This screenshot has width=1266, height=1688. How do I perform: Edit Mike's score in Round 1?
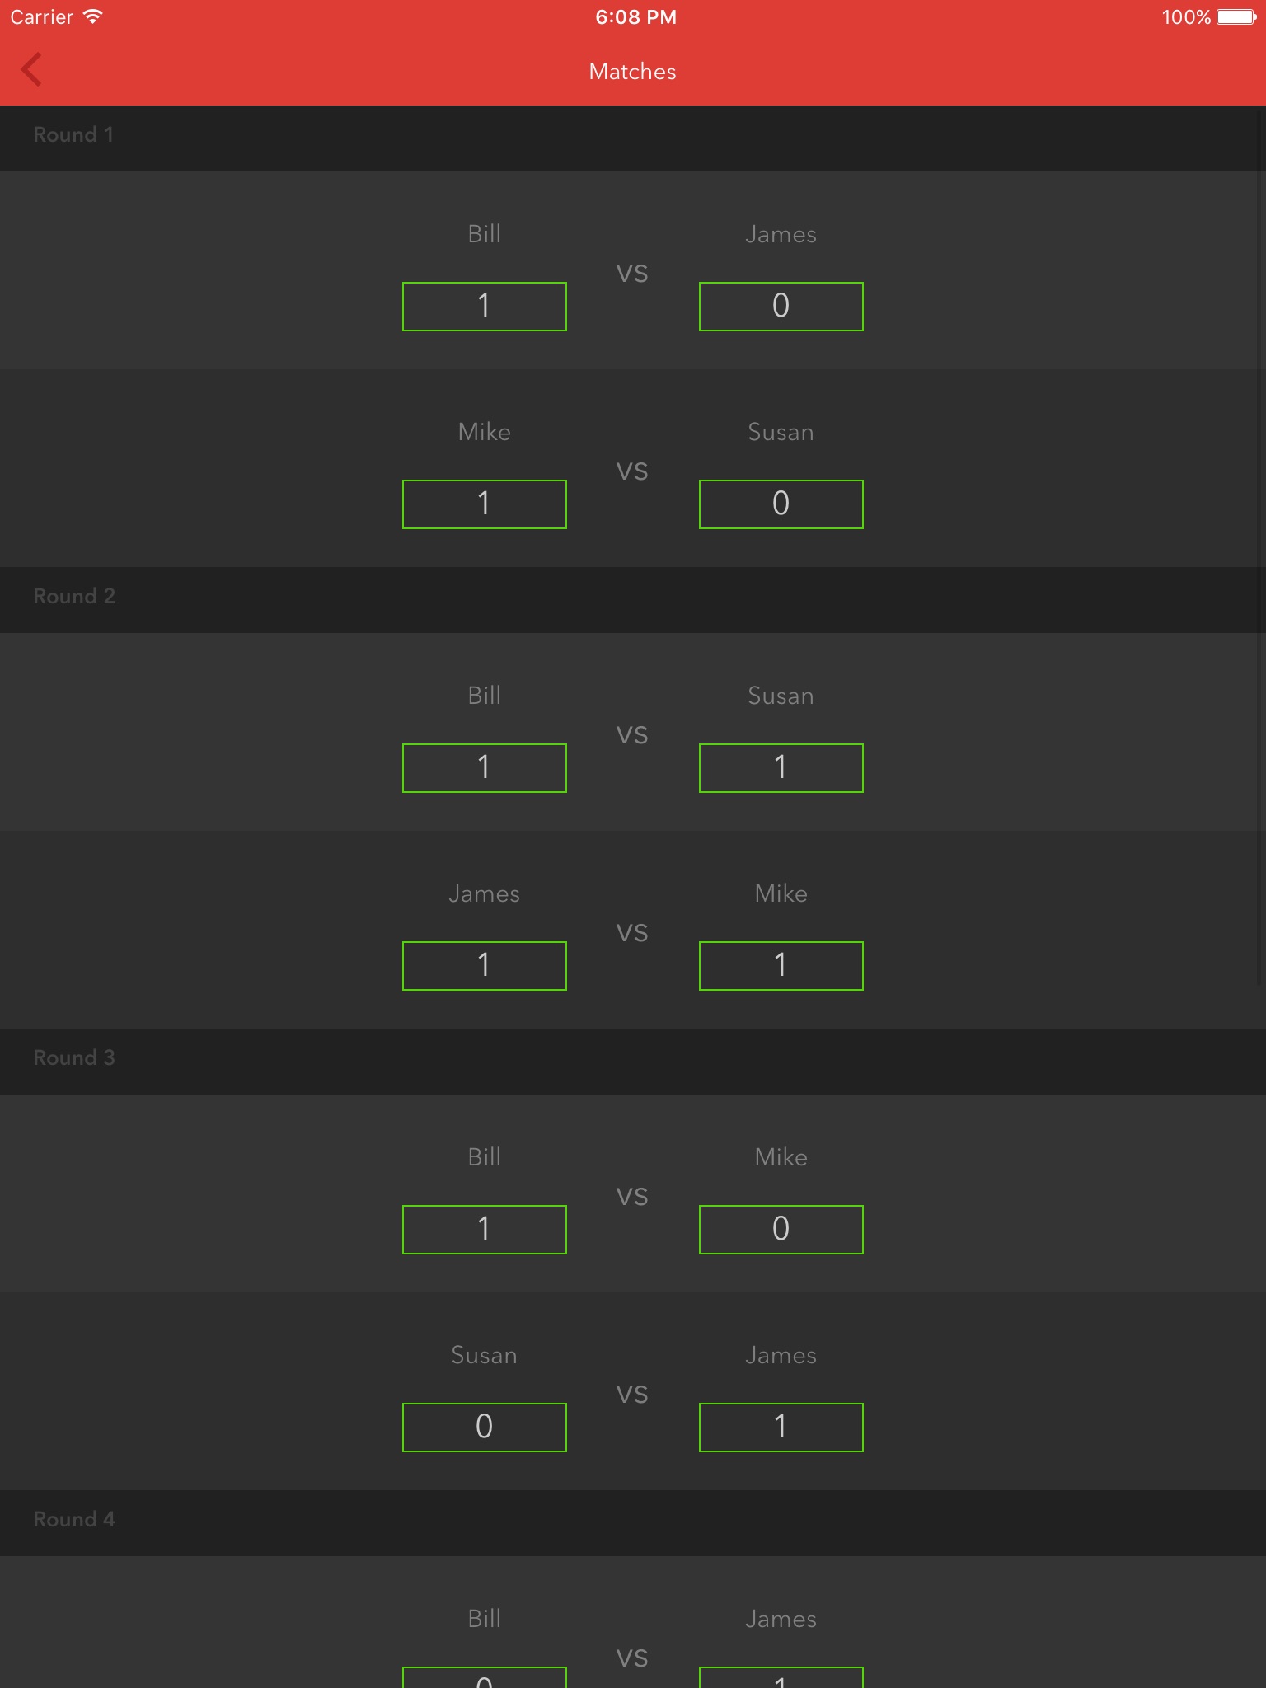coord(485,504)
